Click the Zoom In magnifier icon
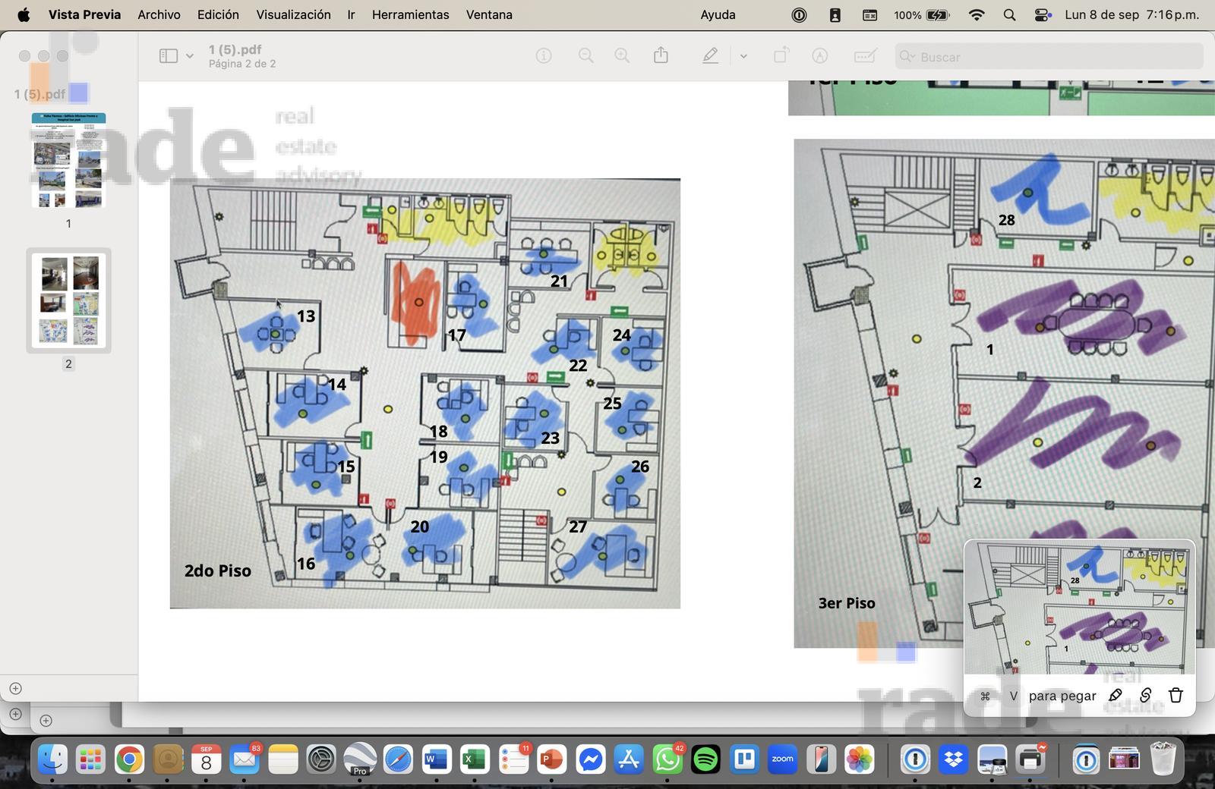The height and width of the screenshot is (789, 1215). pos(622,56)
